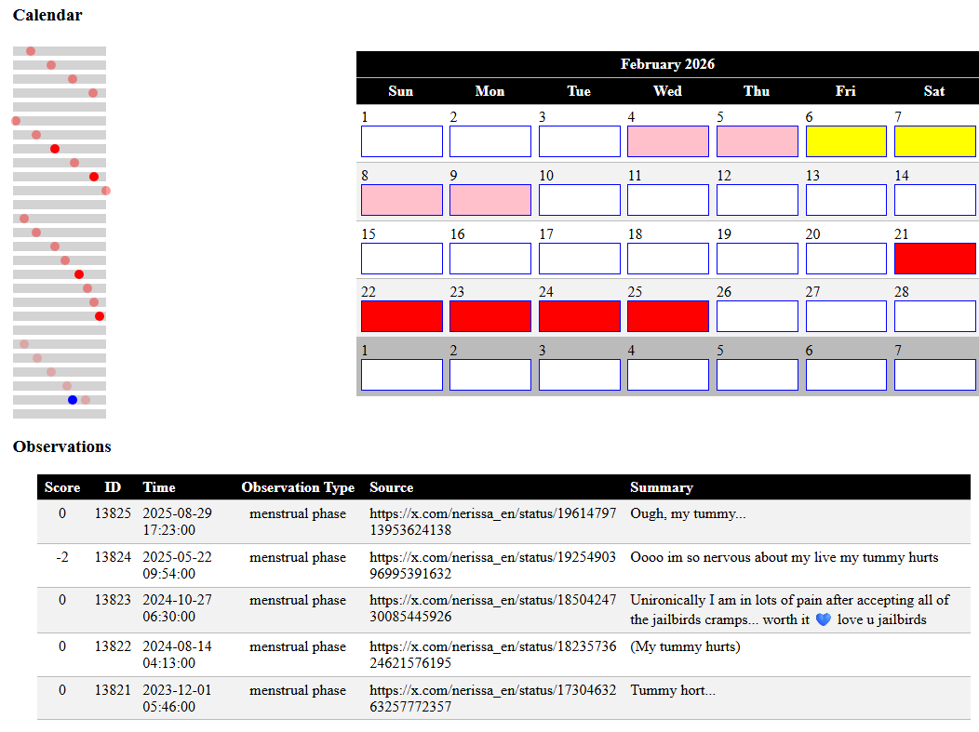Select the empty February 27 cell
Image resolution: width=979 pixels, height=732 pixels.
click(846, 316)
